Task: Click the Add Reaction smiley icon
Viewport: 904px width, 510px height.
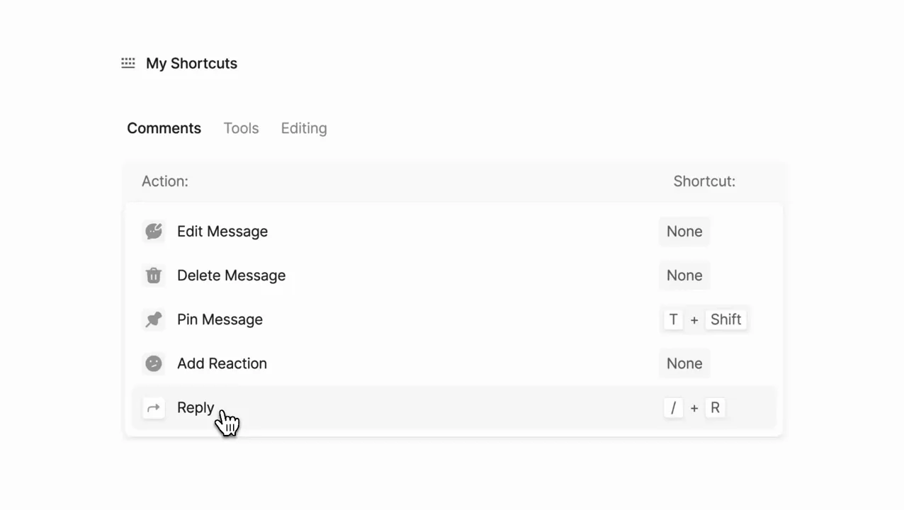Action: (154, 363)
